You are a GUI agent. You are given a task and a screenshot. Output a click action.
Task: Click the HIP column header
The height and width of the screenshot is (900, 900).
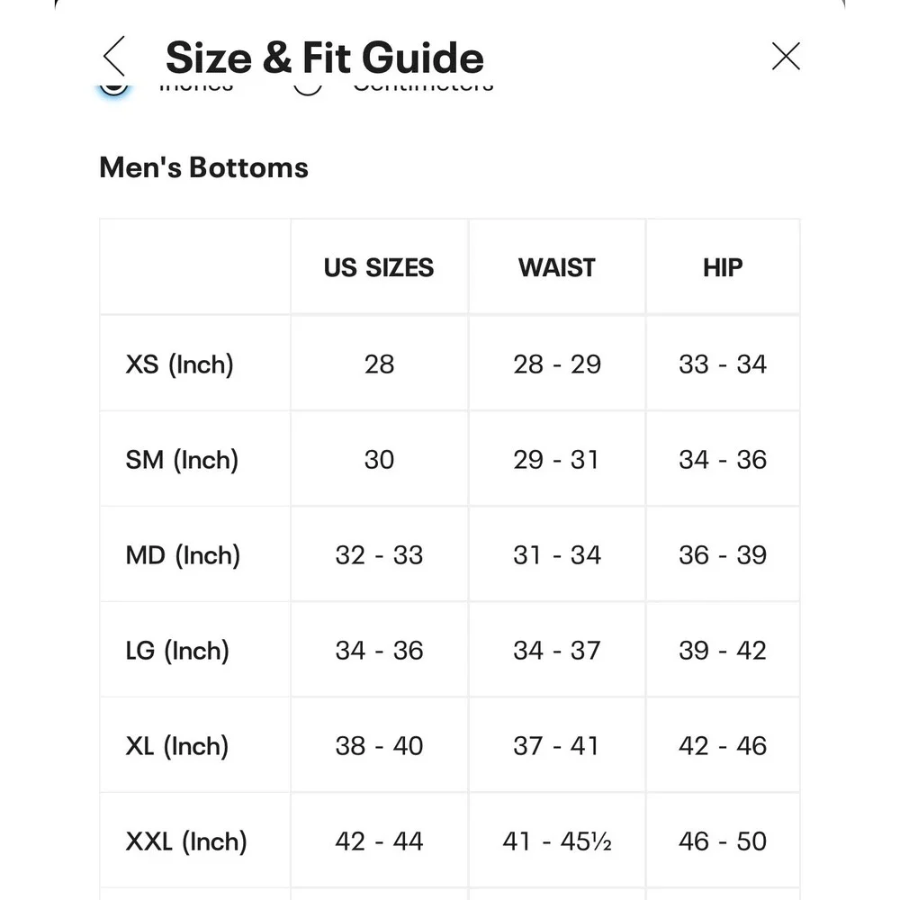click(x=723, y=267)
